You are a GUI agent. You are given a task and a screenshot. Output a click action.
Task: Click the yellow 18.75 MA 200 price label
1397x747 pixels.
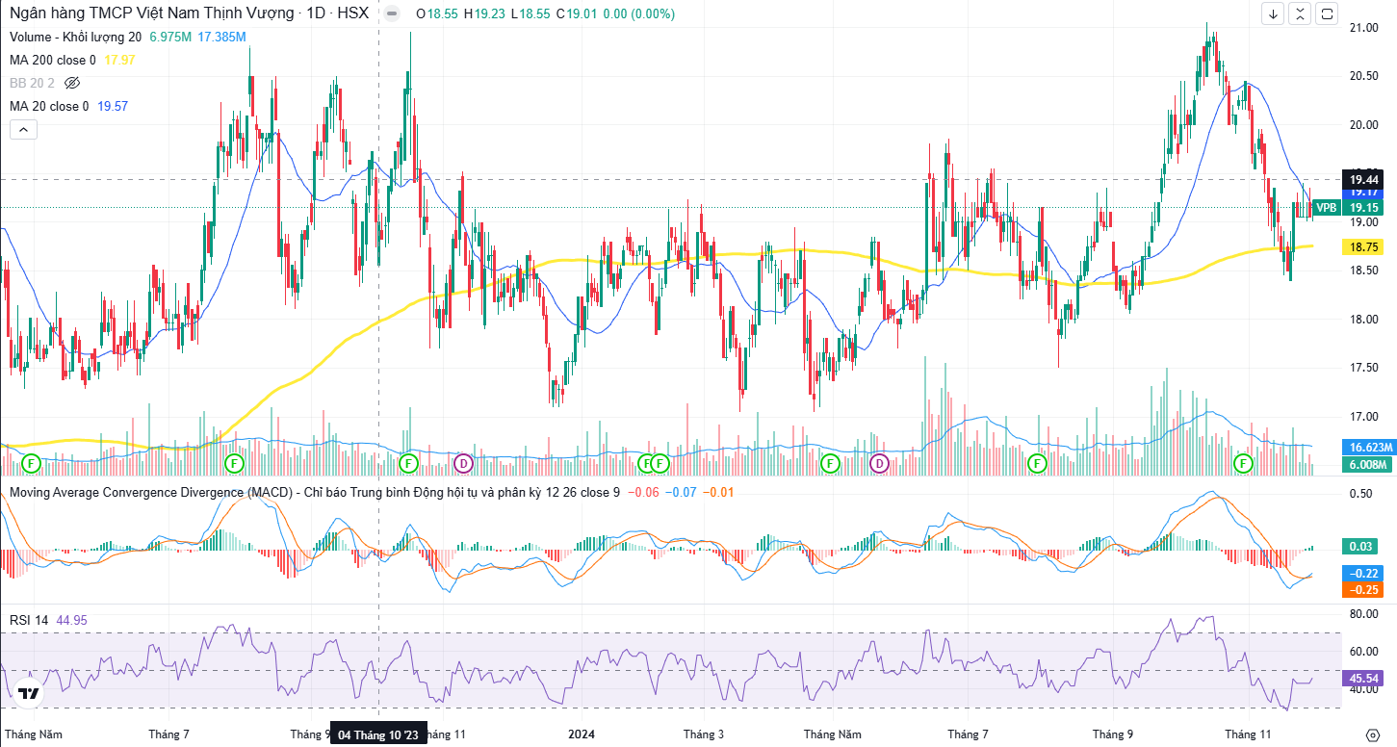[x=1363, y=247]
